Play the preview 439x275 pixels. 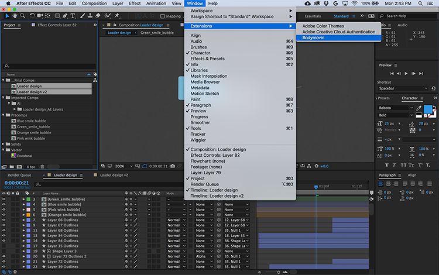[x=406, y=74]
